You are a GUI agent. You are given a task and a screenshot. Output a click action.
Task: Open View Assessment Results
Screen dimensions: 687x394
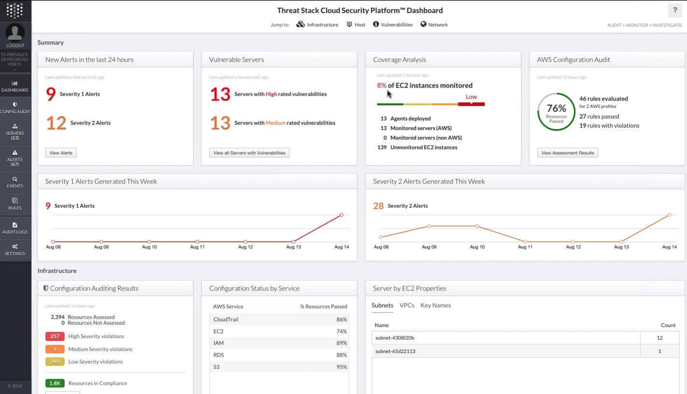pos(567,152)
